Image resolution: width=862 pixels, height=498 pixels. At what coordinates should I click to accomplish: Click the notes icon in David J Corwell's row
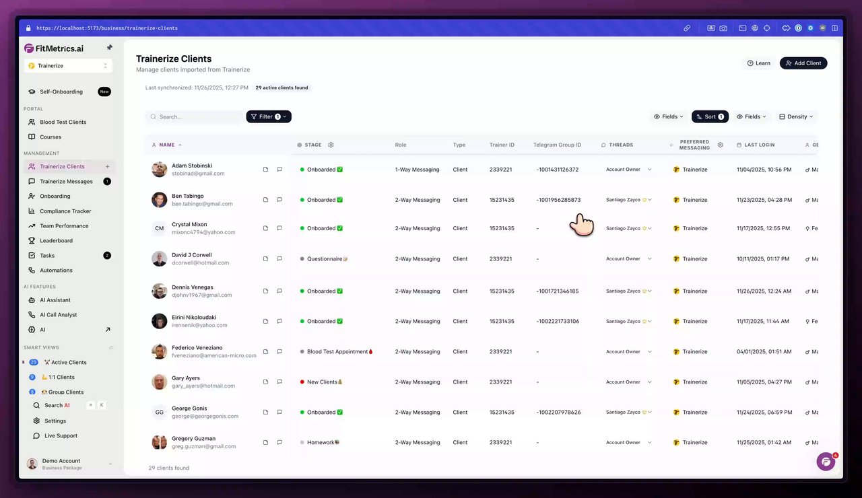pyautogui.click(x=265, y=259)
